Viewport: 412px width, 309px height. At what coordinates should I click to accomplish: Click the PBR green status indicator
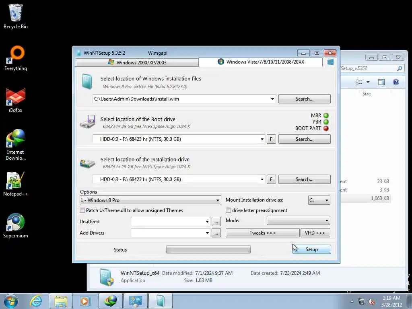point(326,122)
